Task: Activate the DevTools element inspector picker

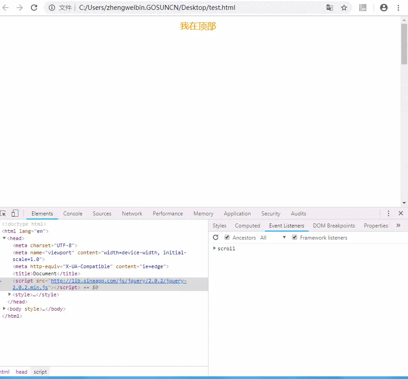Action: (3, 214)
